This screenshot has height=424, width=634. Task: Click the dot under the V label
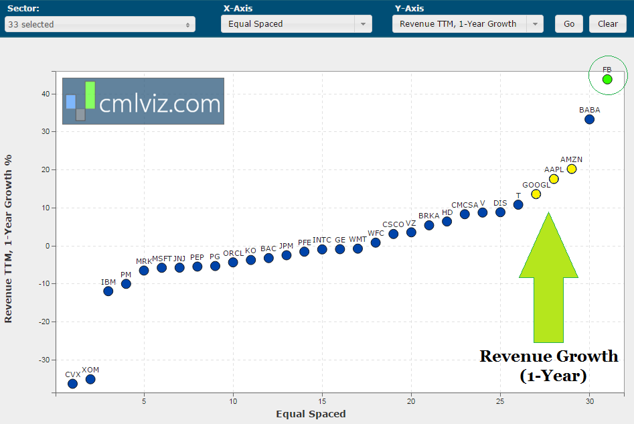[483, 212]
